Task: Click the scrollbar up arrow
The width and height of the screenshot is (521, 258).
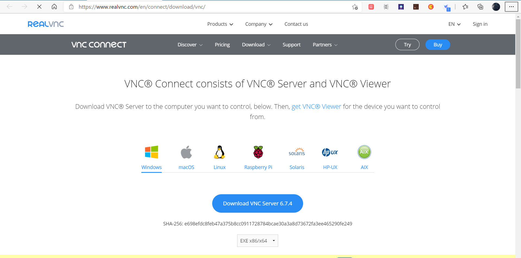Action: [x=518, y=16]
